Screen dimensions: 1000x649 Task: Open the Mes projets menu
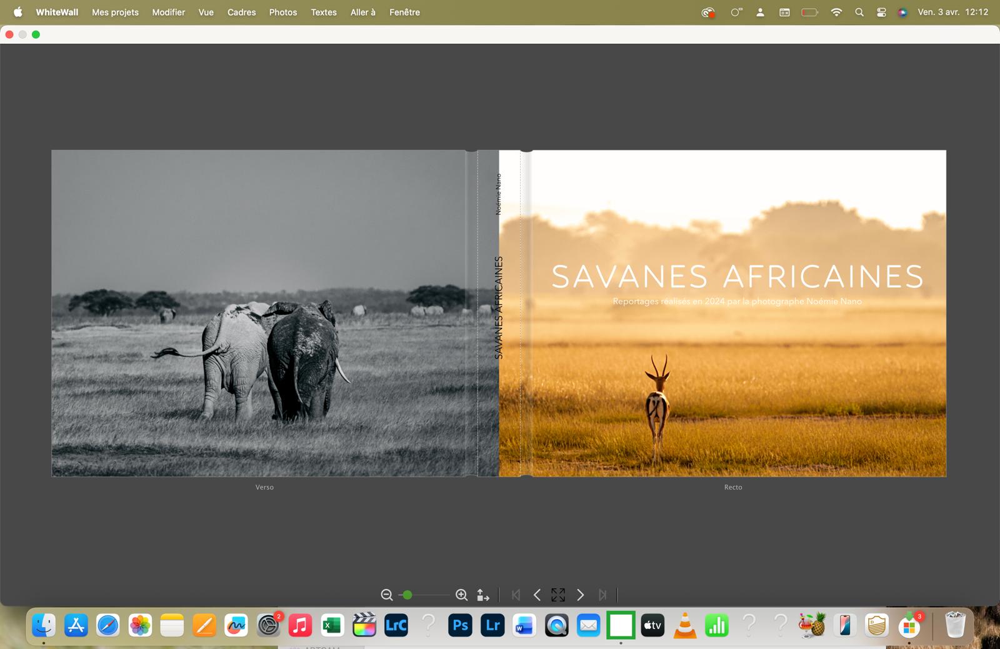point(115,12)
